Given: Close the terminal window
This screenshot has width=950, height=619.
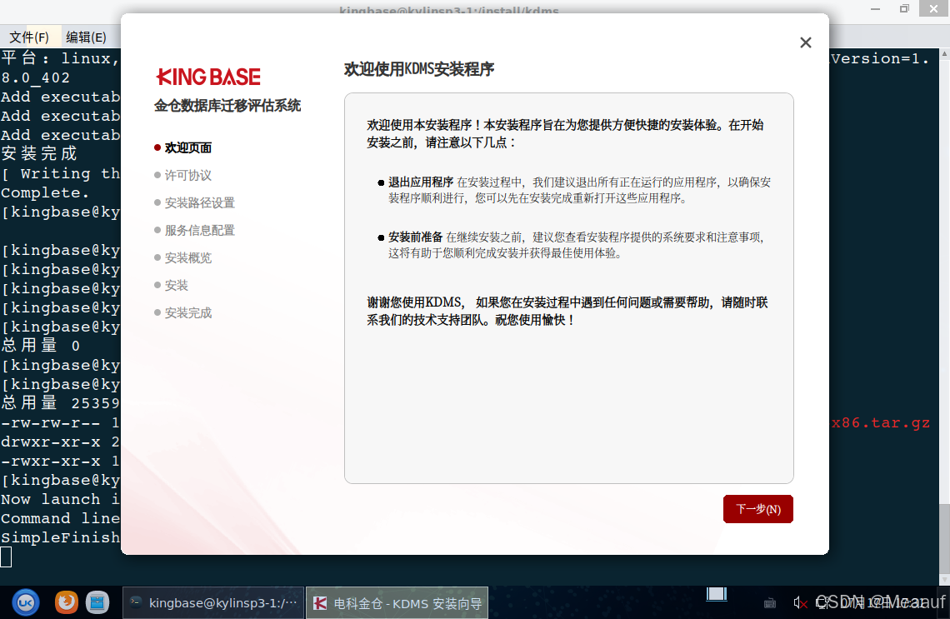Looking at the screenshot, I should [933, 8].
